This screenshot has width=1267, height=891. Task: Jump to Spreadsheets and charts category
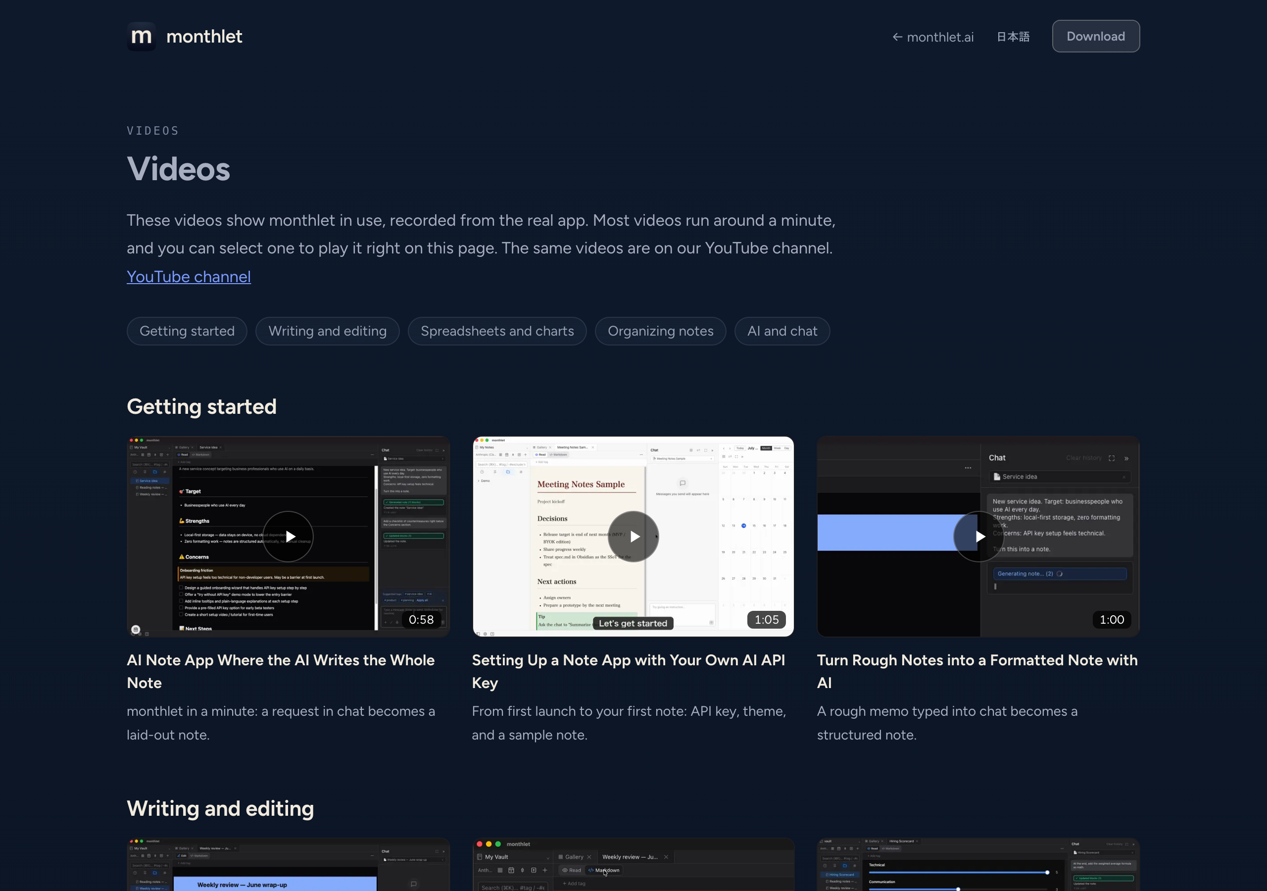click(497, 331)
